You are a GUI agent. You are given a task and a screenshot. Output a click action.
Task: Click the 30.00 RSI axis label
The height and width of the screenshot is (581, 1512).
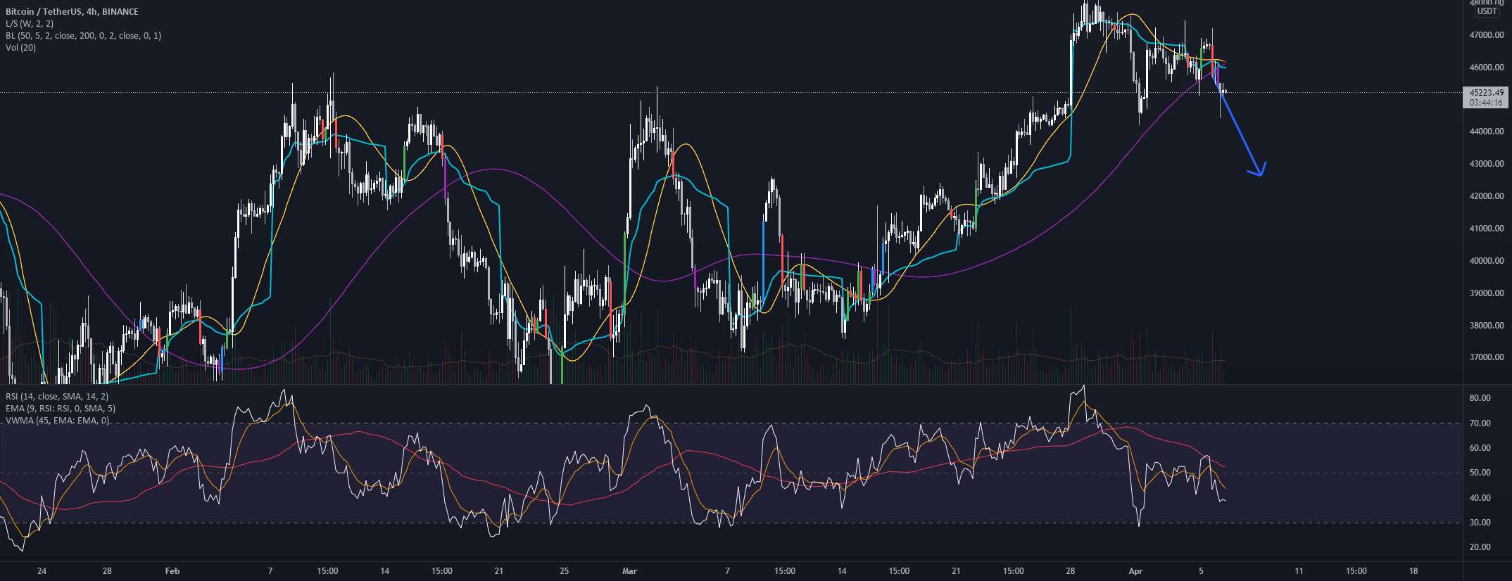(1480, 523)
